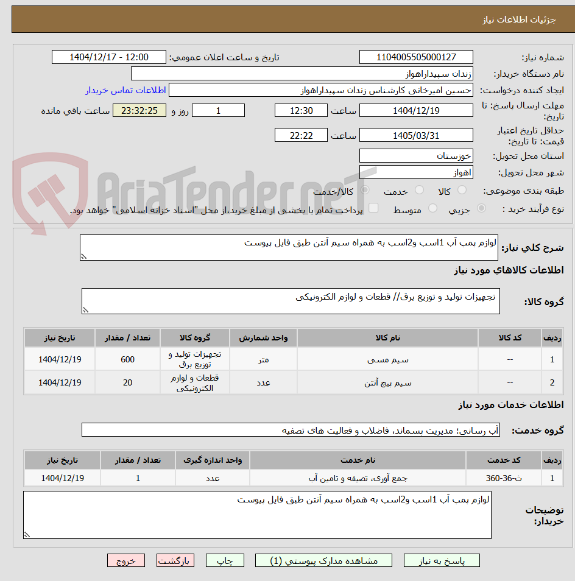Click the unit cell متر

pos(263,359)
